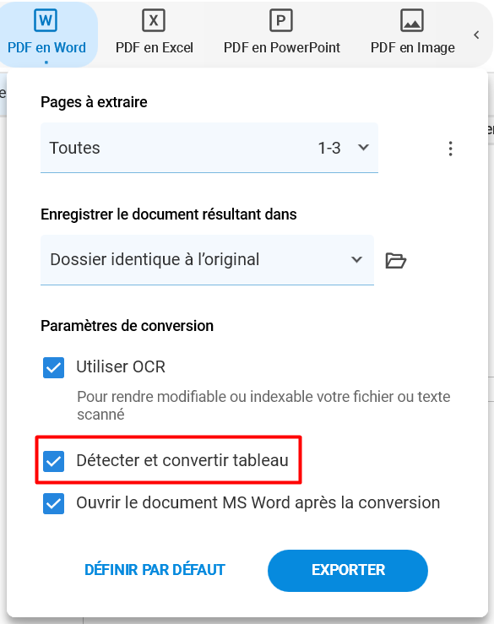Image resolution: width=494 pixels, height=624 pixels.
Task: Click the Utiliser OCR description text
Action: 263,405
